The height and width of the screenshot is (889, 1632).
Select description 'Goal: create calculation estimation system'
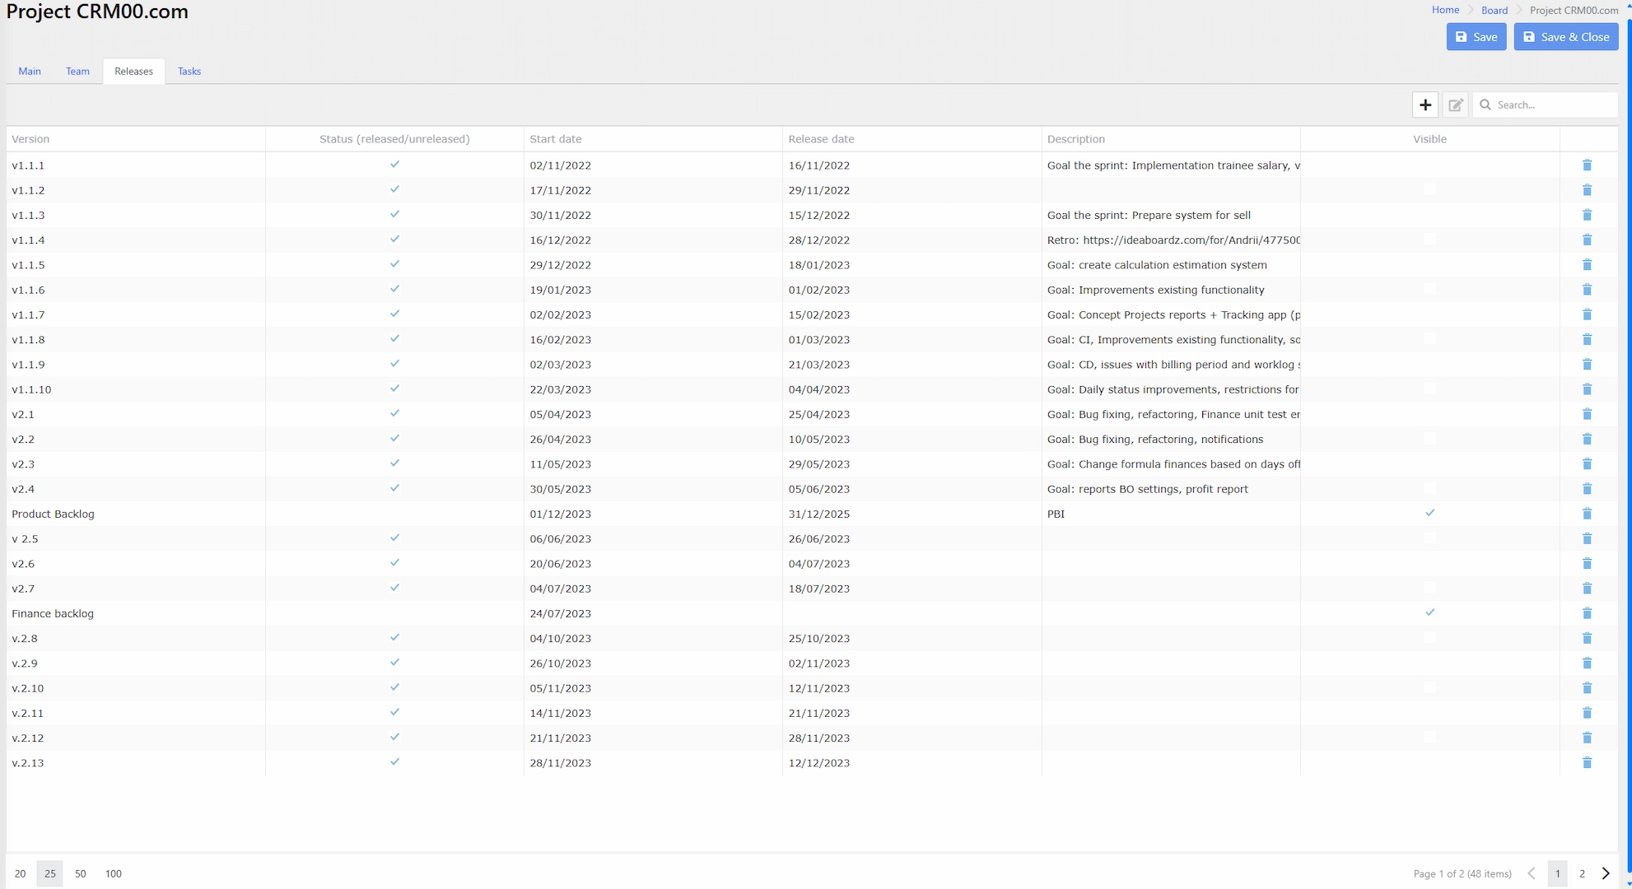1171,265
